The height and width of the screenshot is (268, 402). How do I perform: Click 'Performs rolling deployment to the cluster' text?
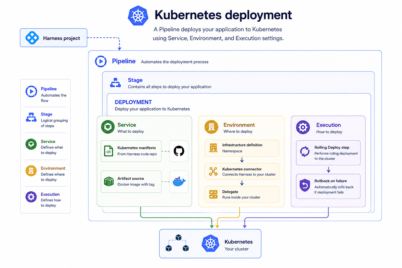click(336, 156)
